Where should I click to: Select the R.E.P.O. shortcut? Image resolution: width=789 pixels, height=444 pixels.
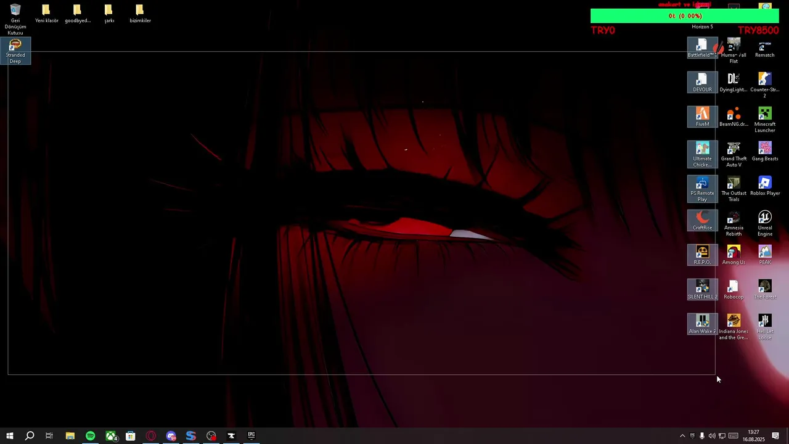(x=702, y=255)
